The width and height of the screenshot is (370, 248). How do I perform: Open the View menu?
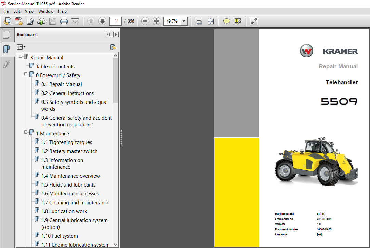pyautogui.click(x=29, y=11)
